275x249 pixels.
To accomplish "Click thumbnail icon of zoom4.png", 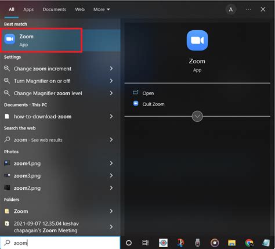I will click(7, 163).
